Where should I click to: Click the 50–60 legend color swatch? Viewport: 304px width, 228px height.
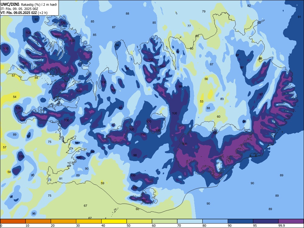tap(139, 221)
